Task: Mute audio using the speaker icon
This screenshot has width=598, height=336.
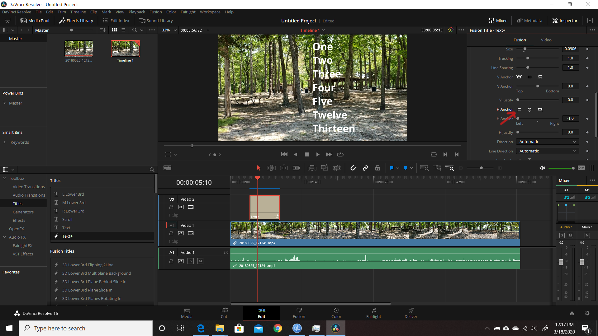Action: (x=542, y=168)
